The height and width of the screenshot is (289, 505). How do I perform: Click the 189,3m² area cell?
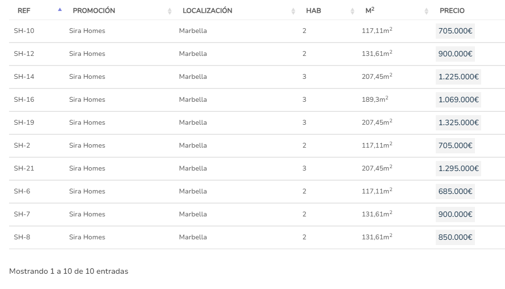(x=375, y=99)
